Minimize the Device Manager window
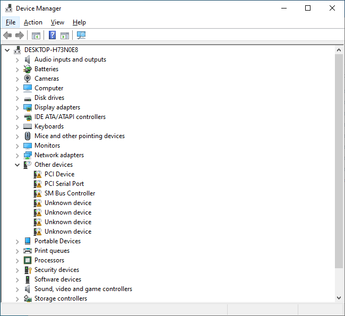Image resolution: width=345 pixels, height=316 pixels. (284, 8)
